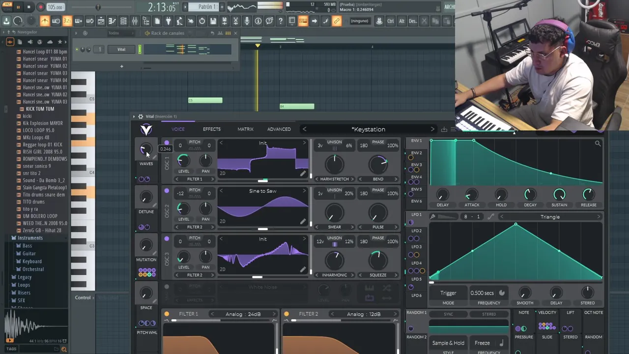
Task: Click the 'Sine to Saw' wavetable name
Action: (262, 191)
